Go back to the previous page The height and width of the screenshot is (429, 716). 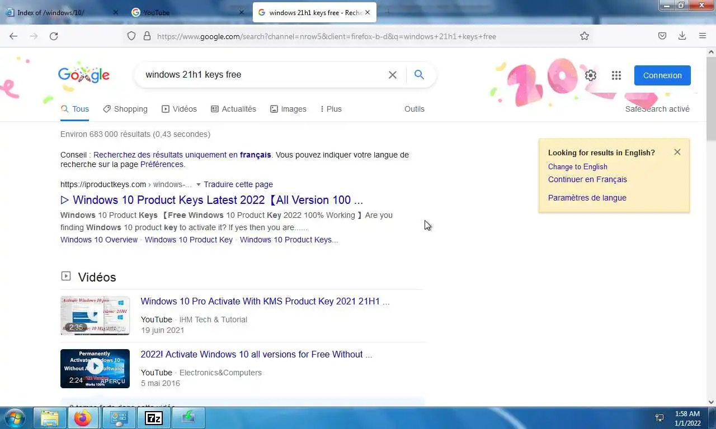pos(13,36)
